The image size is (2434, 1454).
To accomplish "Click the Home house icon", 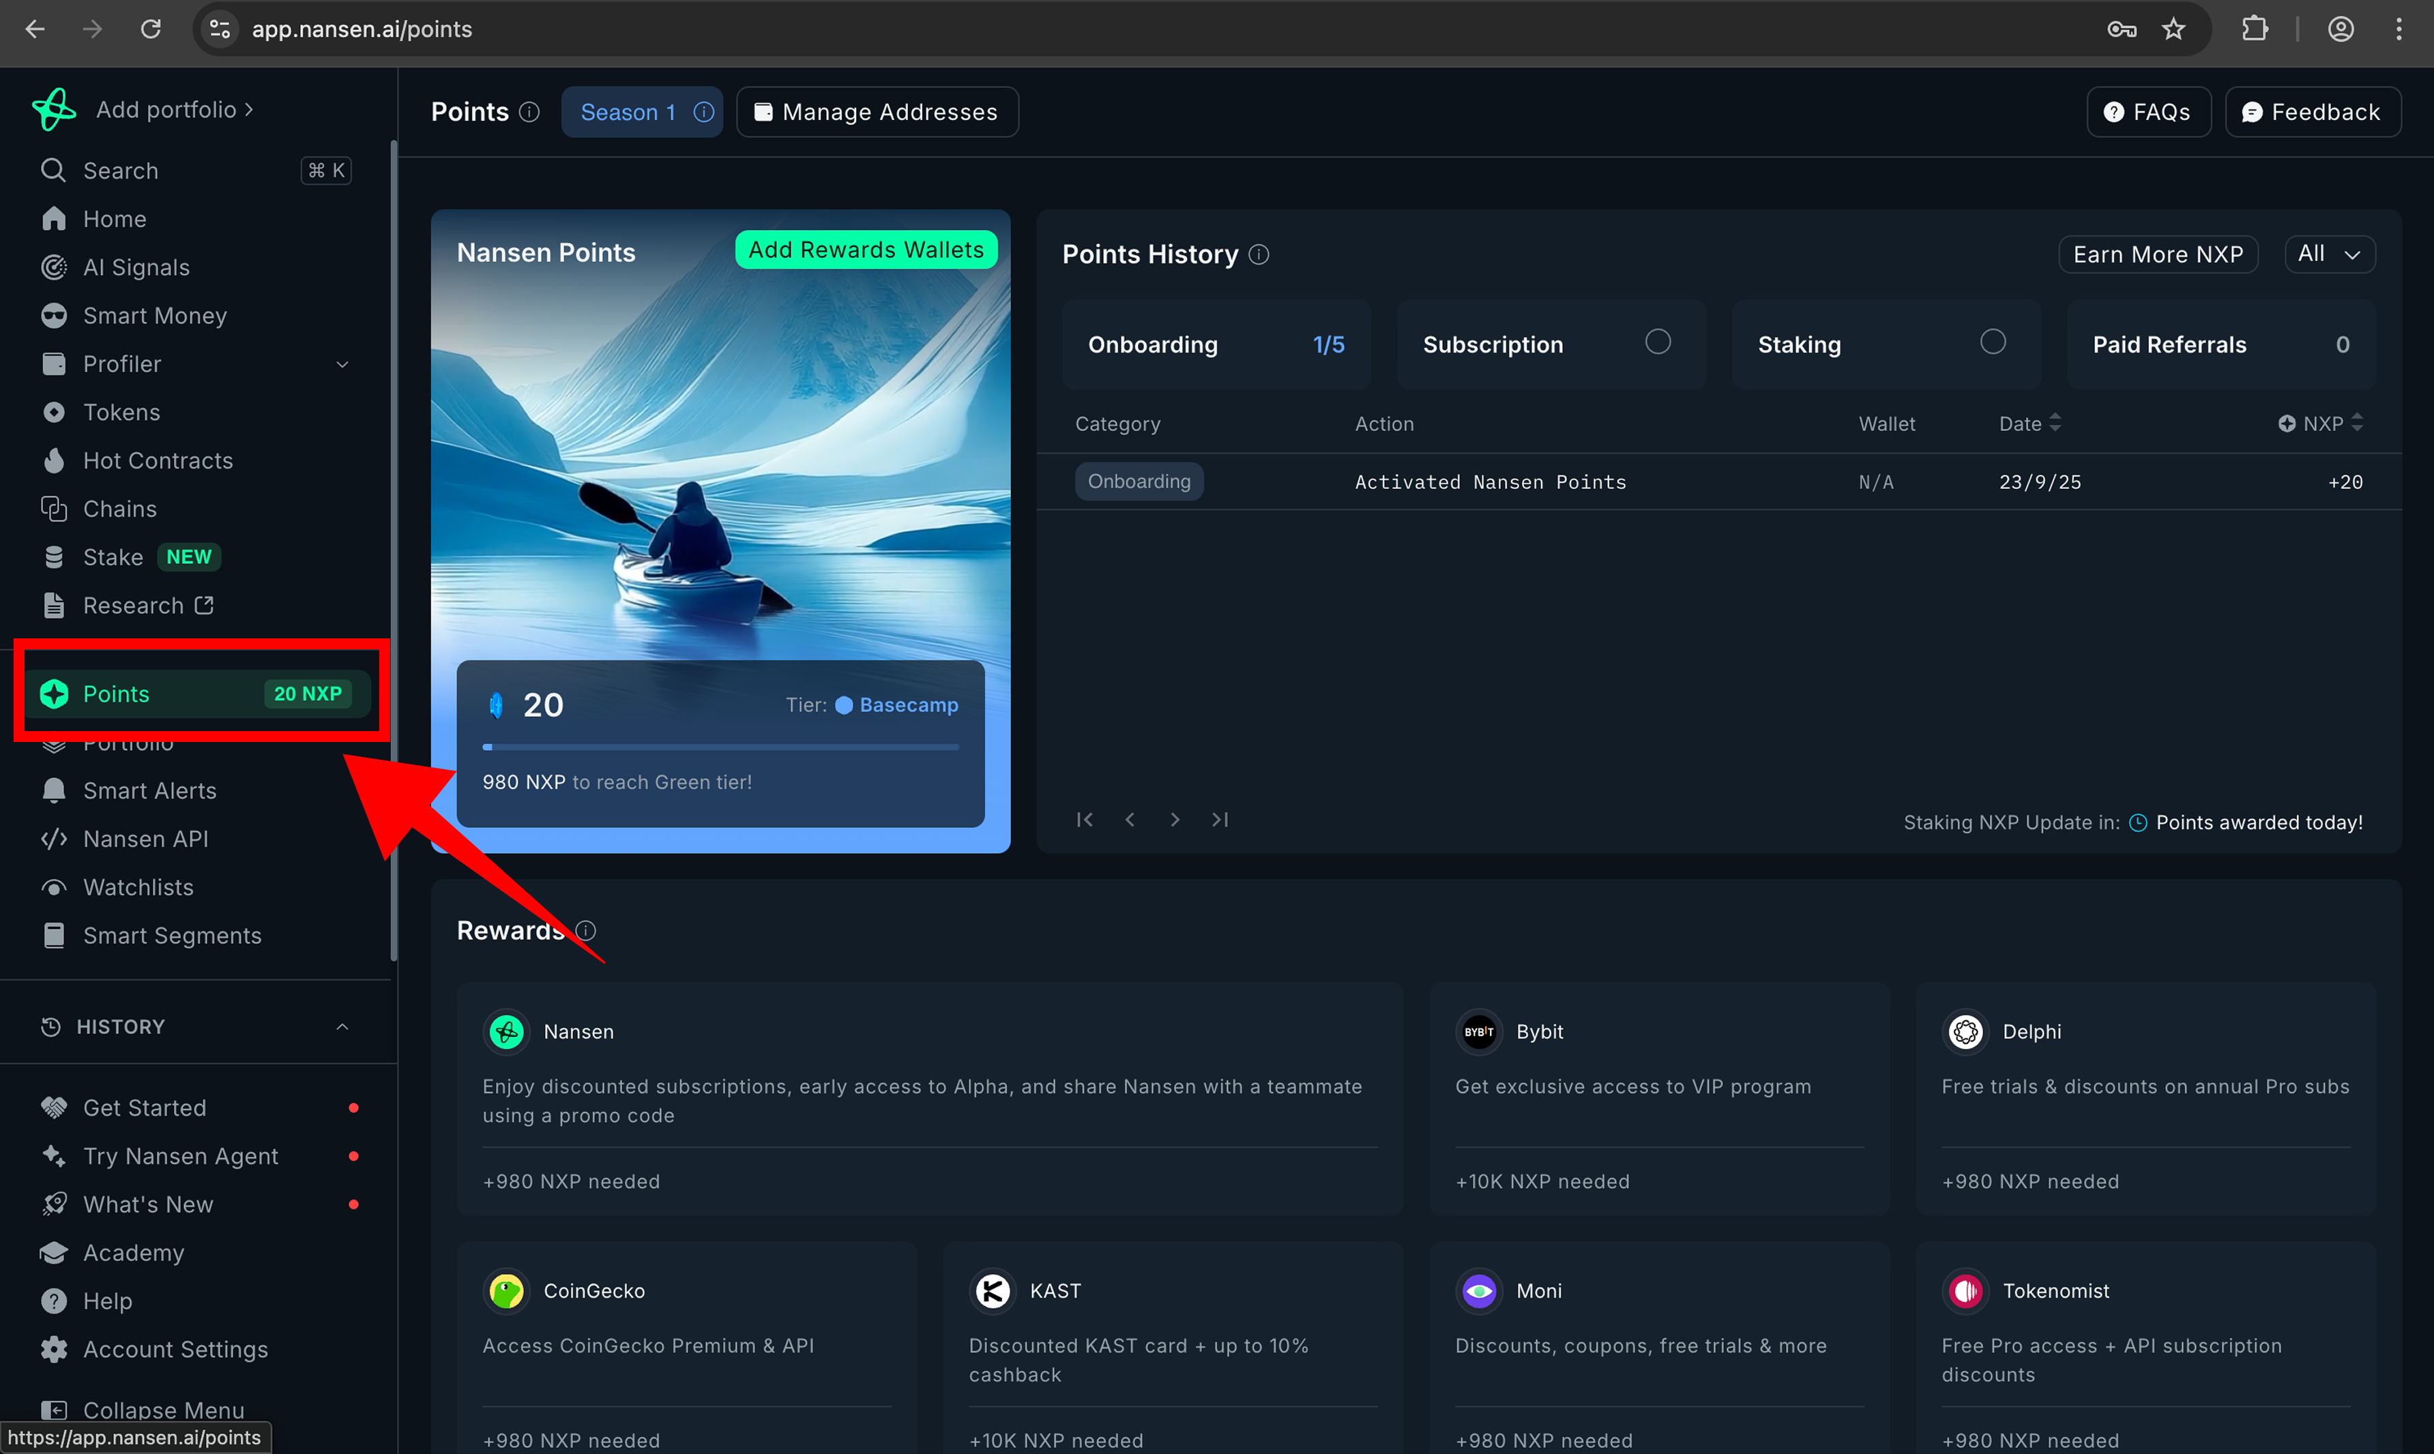I will pos(54,218).
